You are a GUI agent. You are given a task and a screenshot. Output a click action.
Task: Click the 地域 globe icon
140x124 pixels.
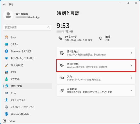coord(101,38)
